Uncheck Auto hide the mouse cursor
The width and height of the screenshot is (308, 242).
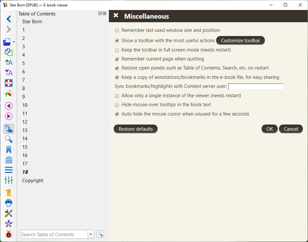click(117, 114)
